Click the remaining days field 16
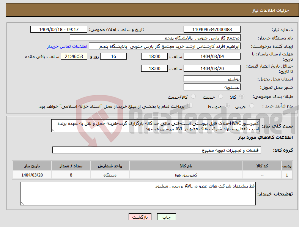 coord(113,57)
